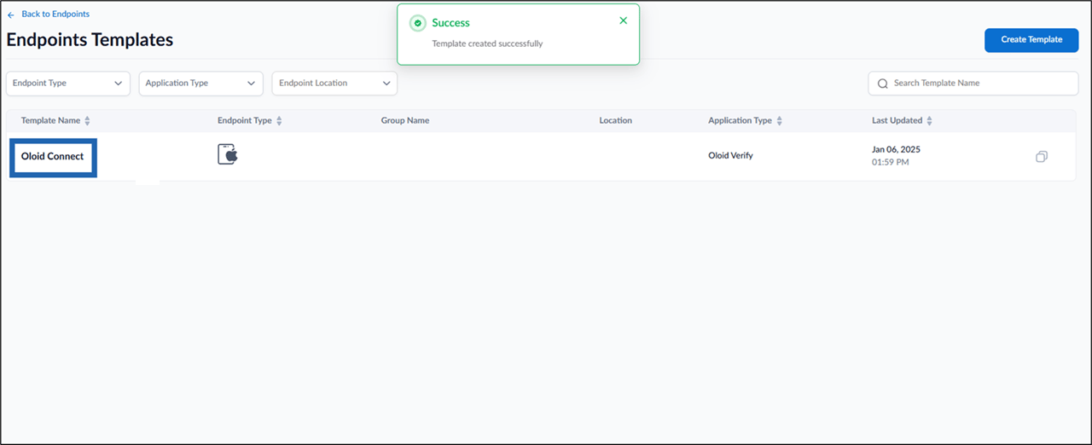Sort by Template Name column
The height and width of the screenshot is (445, 1092).
coord(87,121)
